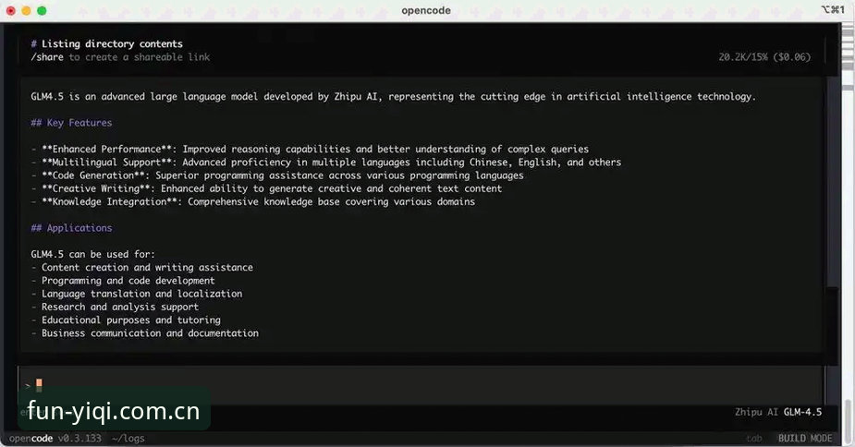
Task: Click the "**Code Generation**" bullet line
Action: pyautogui.click(x=277, y=175)
